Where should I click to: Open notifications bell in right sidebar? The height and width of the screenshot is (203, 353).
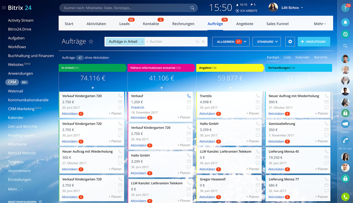345,22
